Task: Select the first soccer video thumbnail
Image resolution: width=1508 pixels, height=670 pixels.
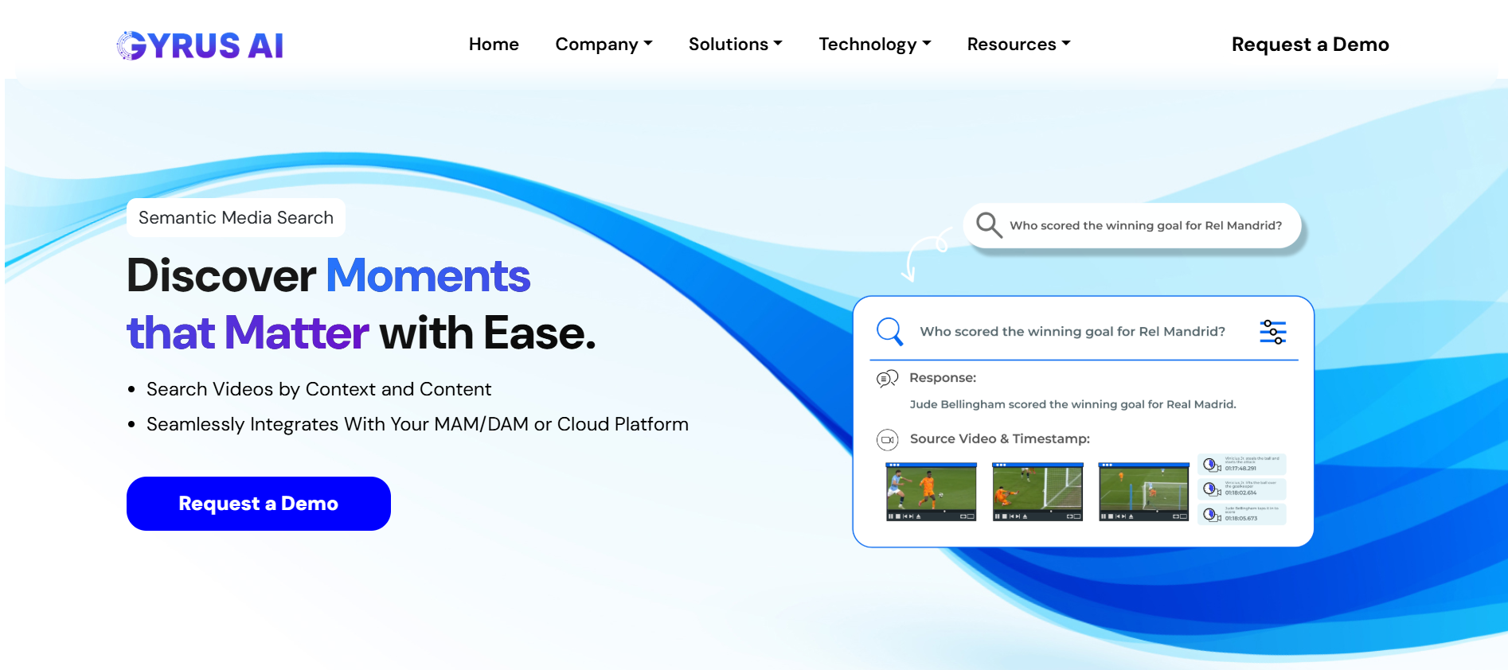Action: (931, 488)
